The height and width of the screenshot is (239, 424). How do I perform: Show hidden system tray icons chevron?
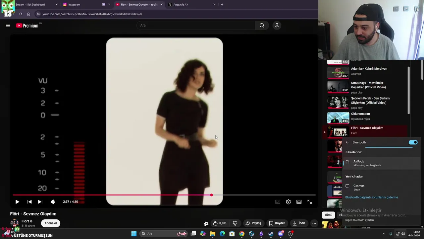pyautogui.click(x=384, y=234)
